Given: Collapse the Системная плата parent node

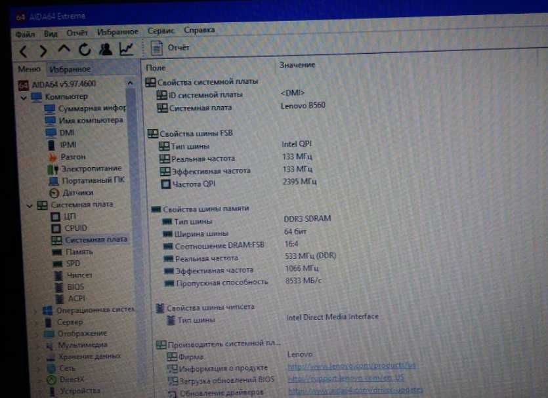Looking at the screenshot, I should pos(30,206).
